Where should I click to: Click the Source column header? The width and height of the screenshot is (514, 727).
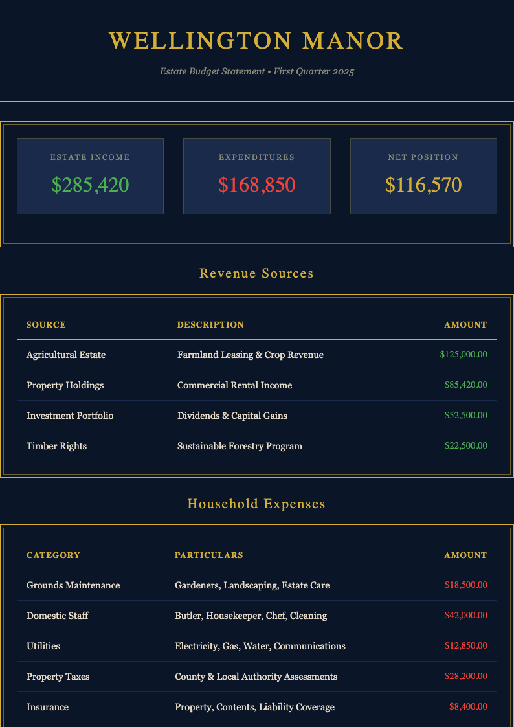(47, 324)
